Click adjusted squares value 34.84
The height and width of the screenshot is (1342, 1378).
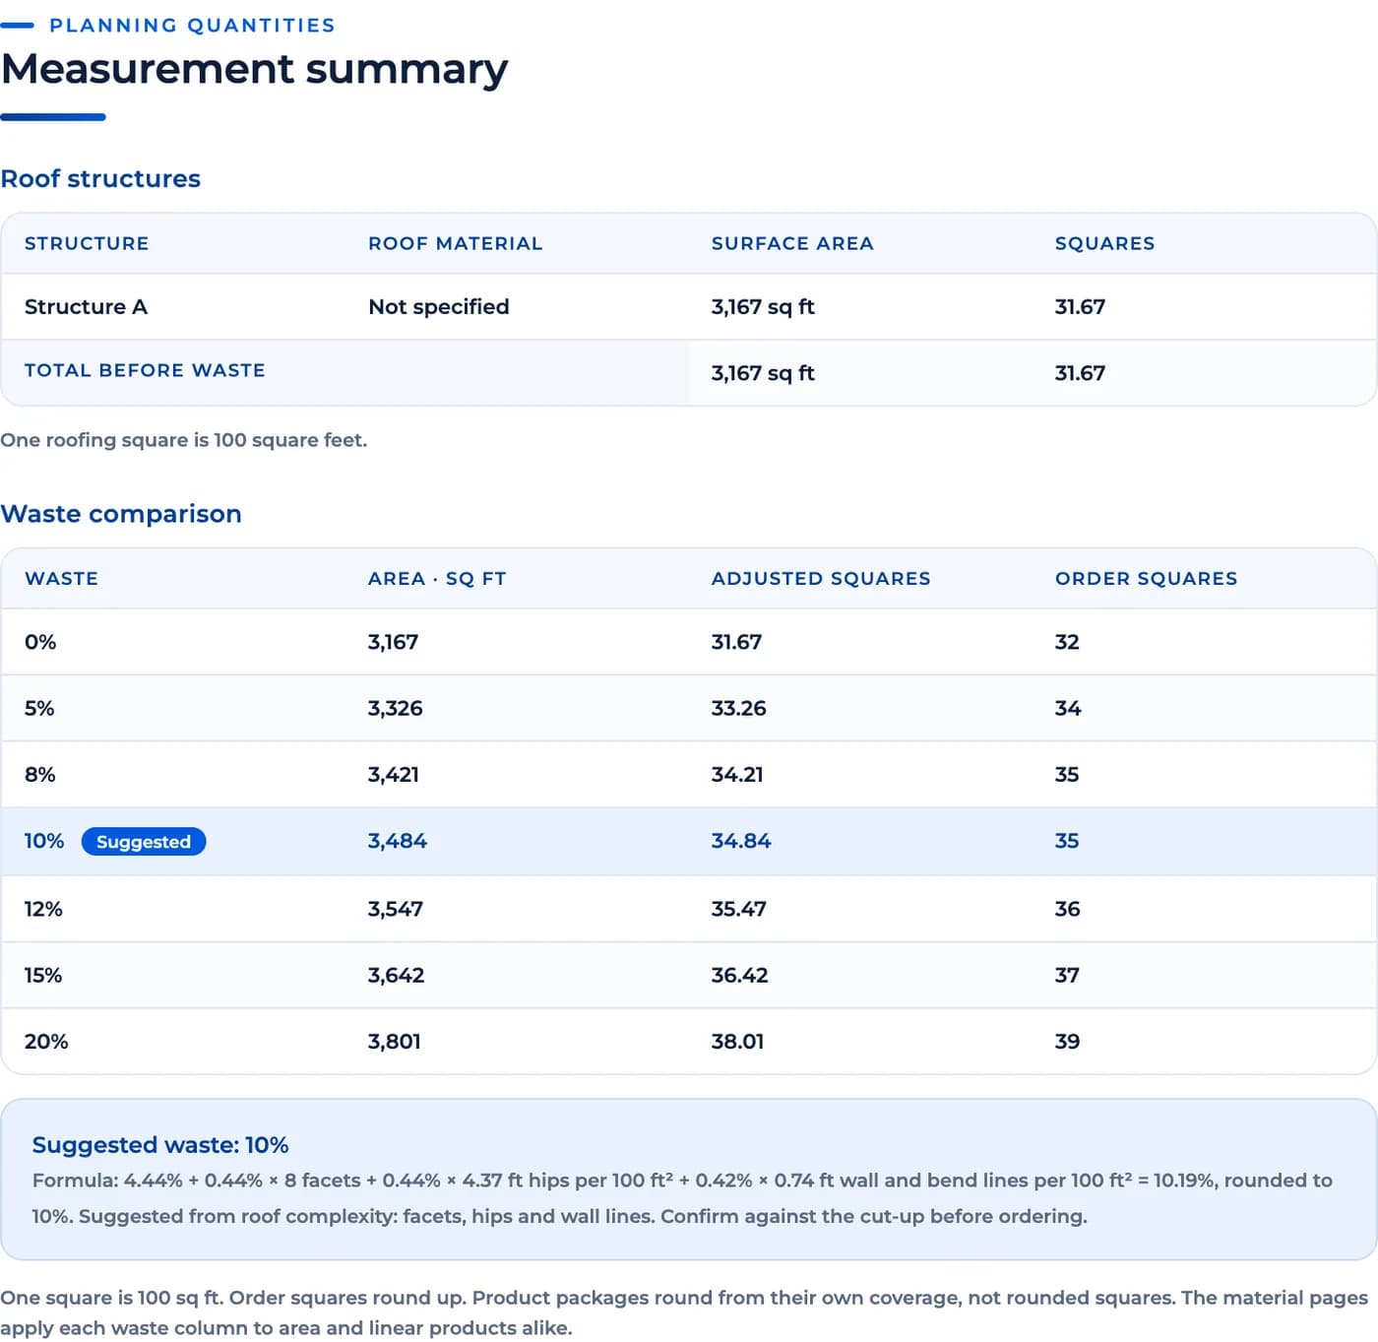pos(741,841)
